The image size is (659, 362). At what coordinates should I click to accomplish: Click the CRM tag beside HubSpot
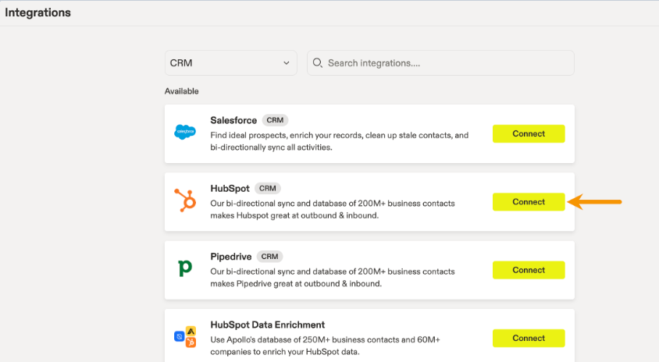pyautogui.click(x=267, y=188)
